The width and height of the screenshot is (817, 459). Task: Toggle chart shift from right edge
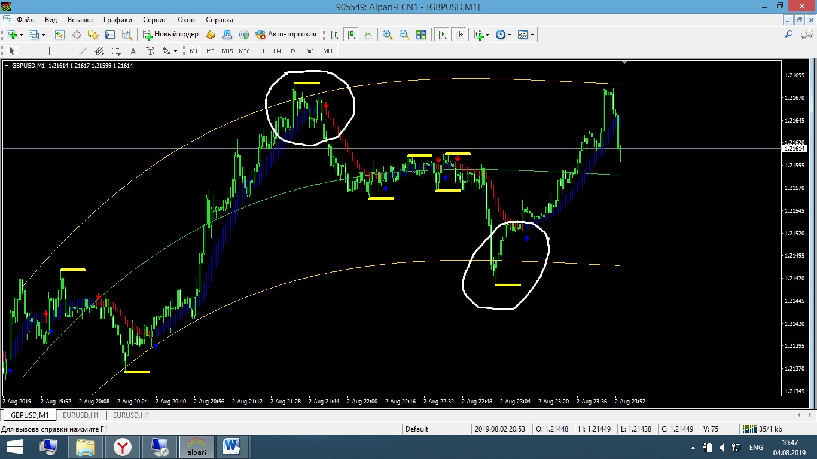click(x=459, y=35)
